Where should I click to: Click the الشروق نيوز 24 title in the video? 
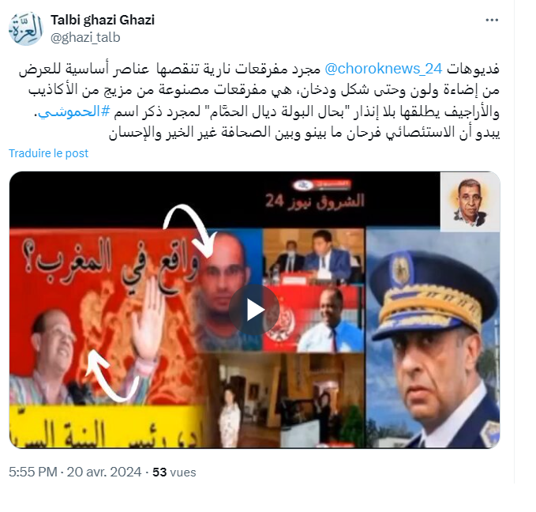point(315,201)
